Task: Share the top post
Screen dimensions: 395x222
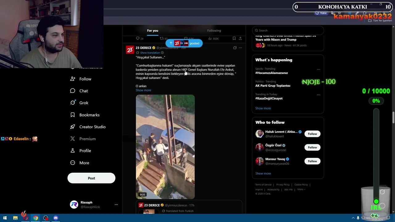Action: (240, 39)
